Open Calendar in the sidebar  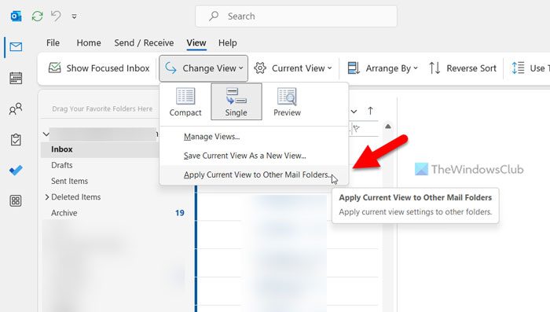pos(16,78)
